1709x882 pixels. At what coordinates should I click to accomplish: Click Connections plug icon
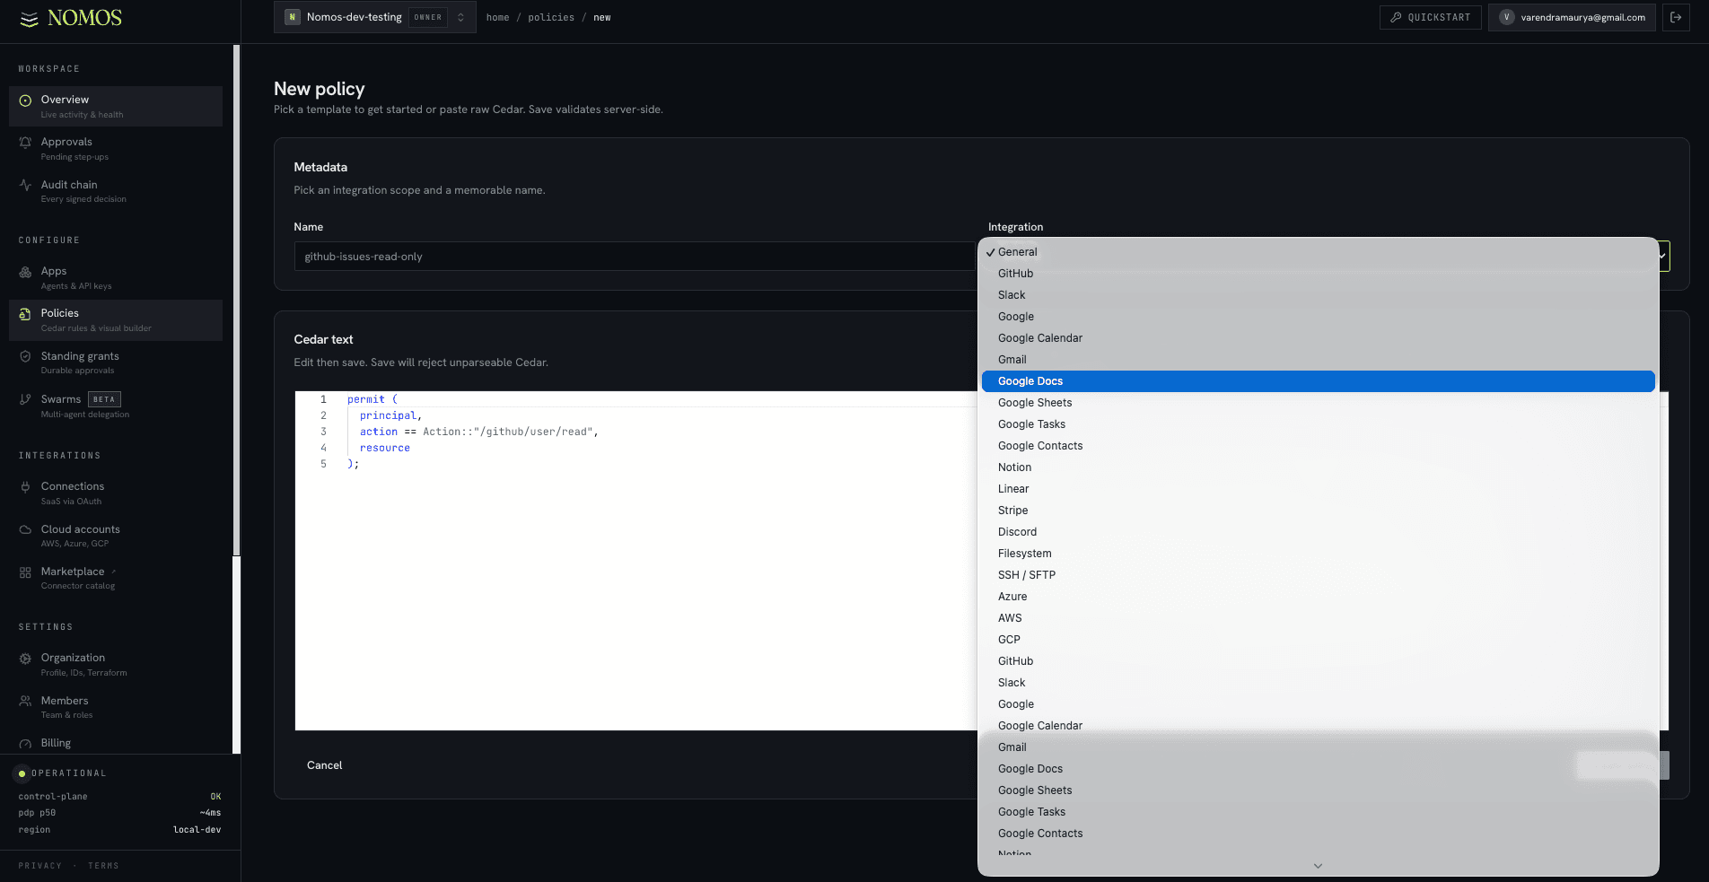[x=25, y=486]
